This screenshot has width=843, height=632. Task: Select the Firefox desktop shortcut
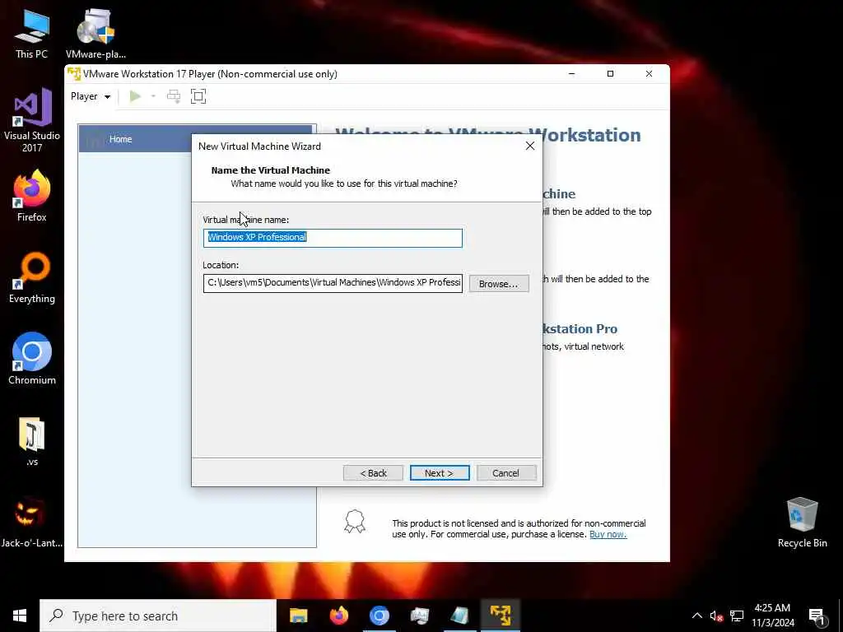32,196
